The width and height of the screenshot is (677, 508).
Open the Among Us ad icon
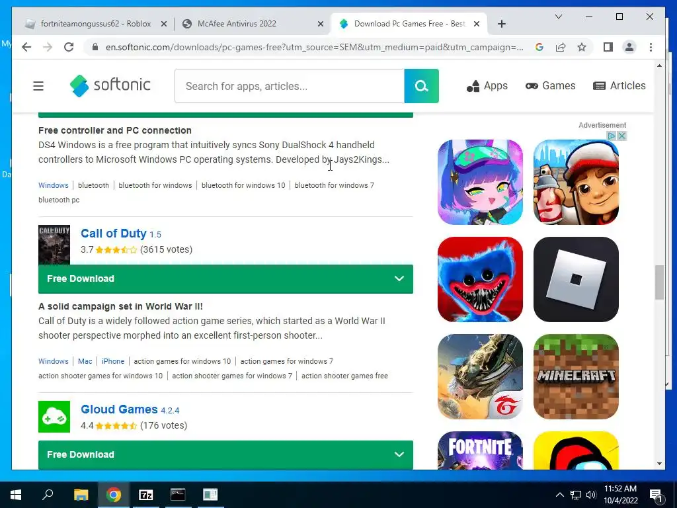tap(576, 450)
